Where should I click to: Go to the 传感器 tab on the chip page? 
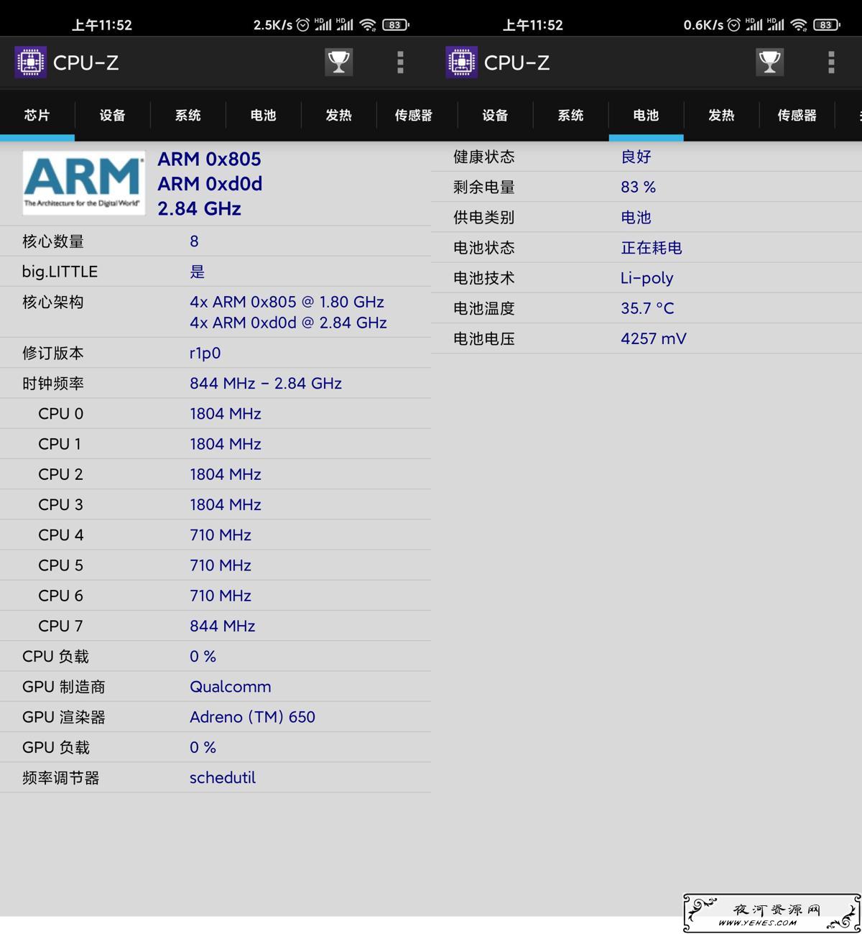[414, 115]
